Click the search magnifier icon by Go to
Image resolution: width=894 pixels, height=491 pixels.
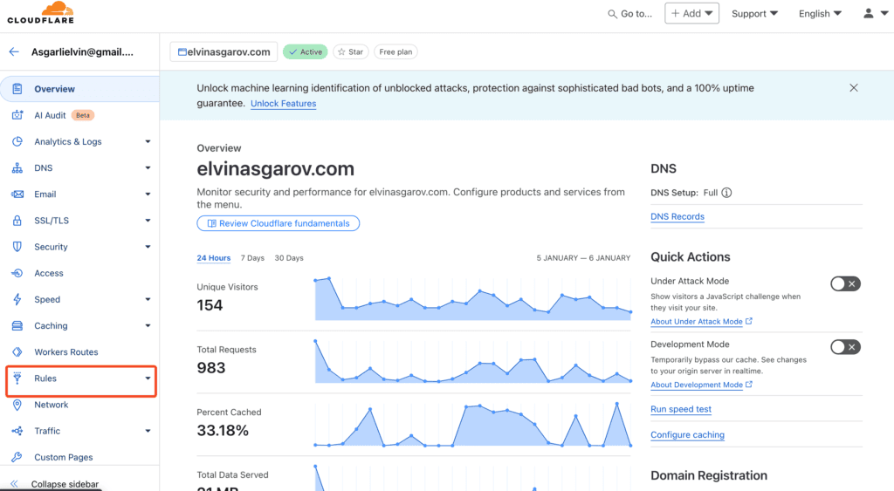coord(612,14)
